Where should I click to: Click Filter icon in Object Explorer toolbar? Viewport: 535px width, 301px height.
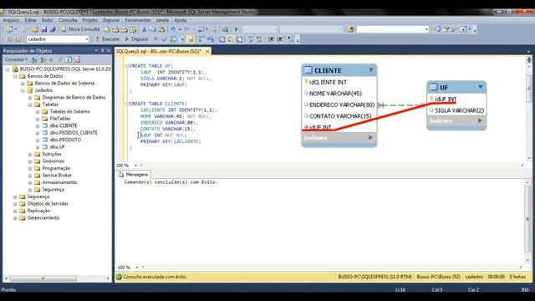point(60,59)
